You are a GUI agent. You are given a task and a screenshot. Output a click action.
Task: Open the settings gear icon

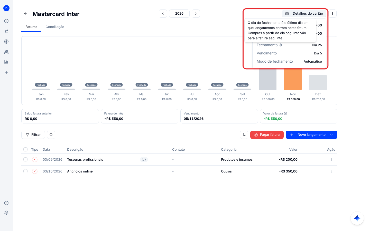click(x=6, y=213)
